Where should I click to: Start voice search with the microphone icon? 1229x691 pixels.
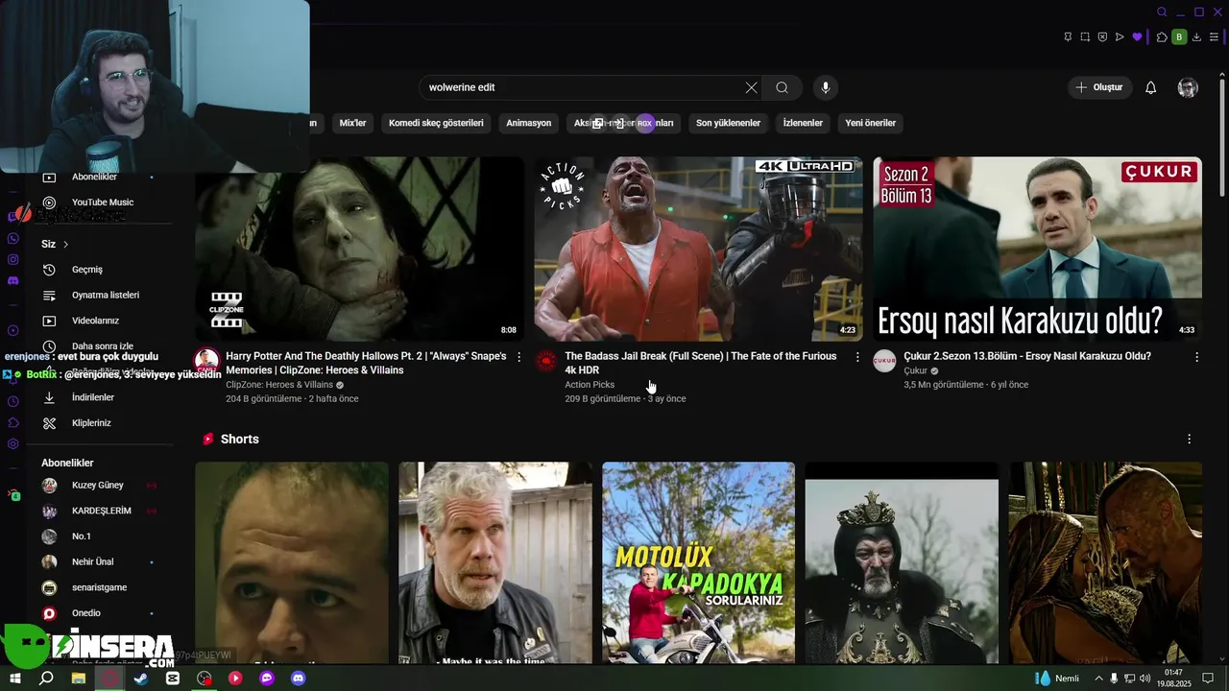[x=825, y=87]
